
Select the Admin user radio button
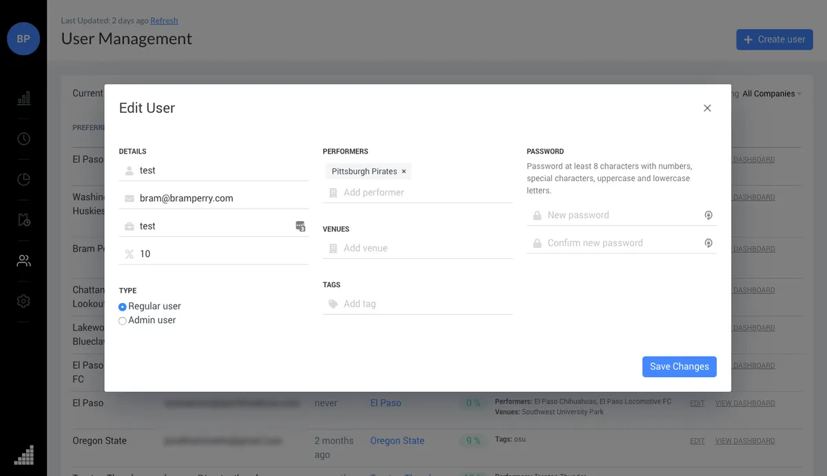coord(123,320)
